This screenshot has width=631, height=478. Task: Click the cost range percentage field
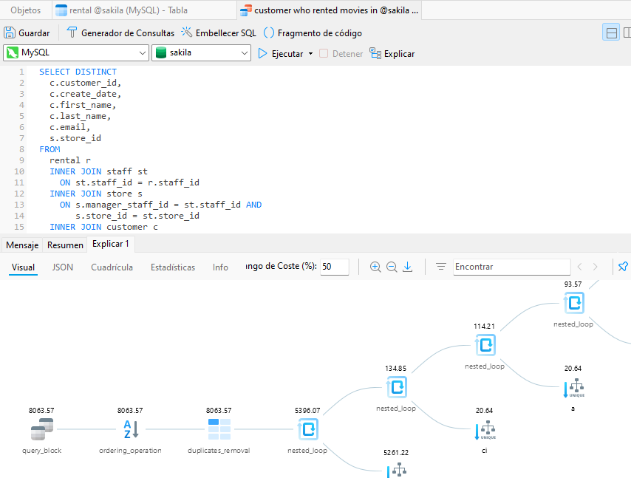click(x=335, y=267)
